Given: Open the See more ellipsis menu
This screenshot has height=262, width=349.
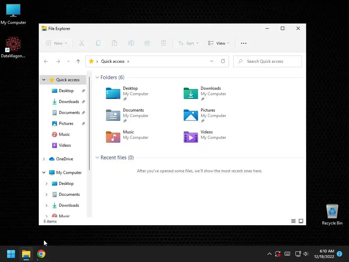Looking at the screenshot, I should tap(244, 43).
